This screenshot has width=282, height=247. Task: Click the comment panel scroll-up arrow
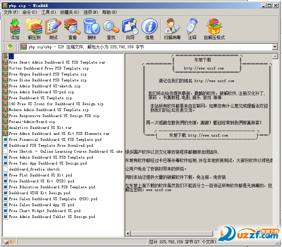[x=275, y=56]
